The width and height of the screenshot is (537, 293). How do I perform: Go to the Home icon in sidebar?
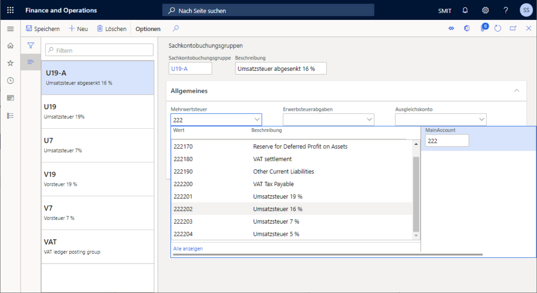10,46
